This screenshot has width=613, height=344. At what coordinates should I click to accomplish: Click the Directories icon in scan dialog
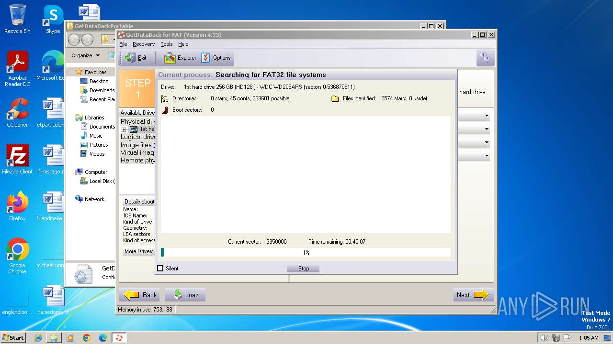point(165,98)
